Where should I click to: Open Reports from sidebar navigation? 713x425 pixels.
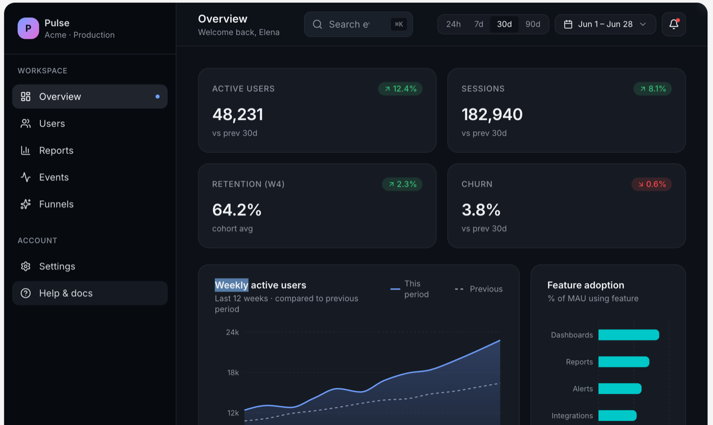tap(90, 151)
